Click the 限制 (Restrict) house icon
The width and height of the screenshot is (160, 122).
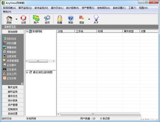[9, 18]
